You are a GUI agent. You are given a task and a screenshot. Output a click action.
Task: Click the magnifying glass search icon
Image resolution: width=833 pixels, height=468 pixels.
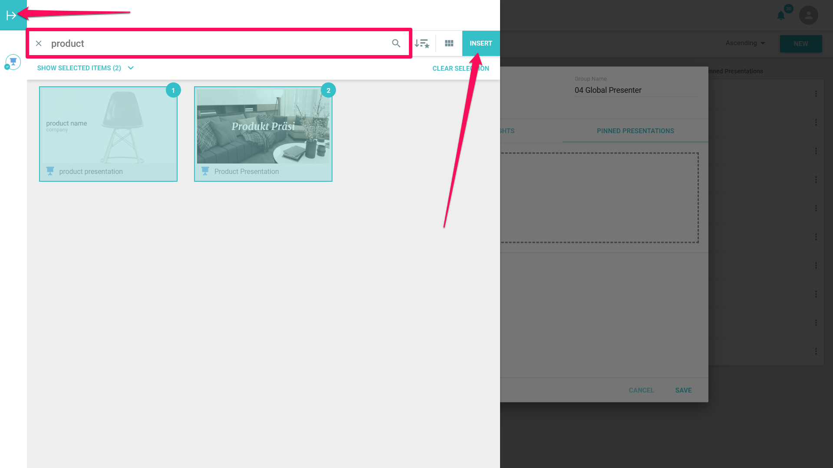[x=396, y=43]
